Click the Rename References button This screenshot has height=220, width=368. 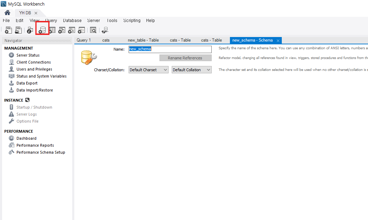click(x=185, y=58)
